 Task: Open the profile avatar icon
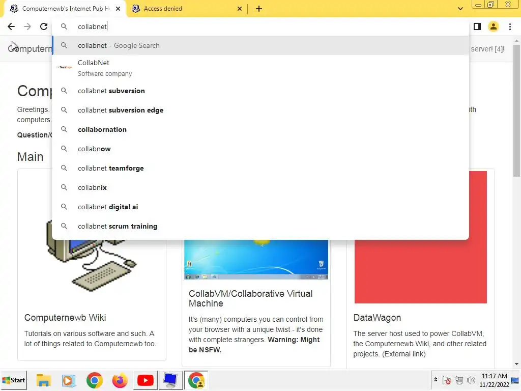coord(494,26)
